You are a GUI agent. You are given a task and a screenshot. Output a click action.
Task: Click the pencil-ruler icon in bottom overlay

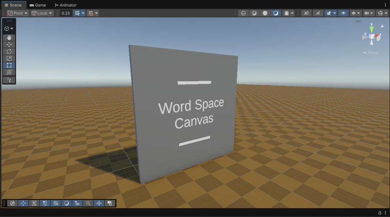point(34,203)
